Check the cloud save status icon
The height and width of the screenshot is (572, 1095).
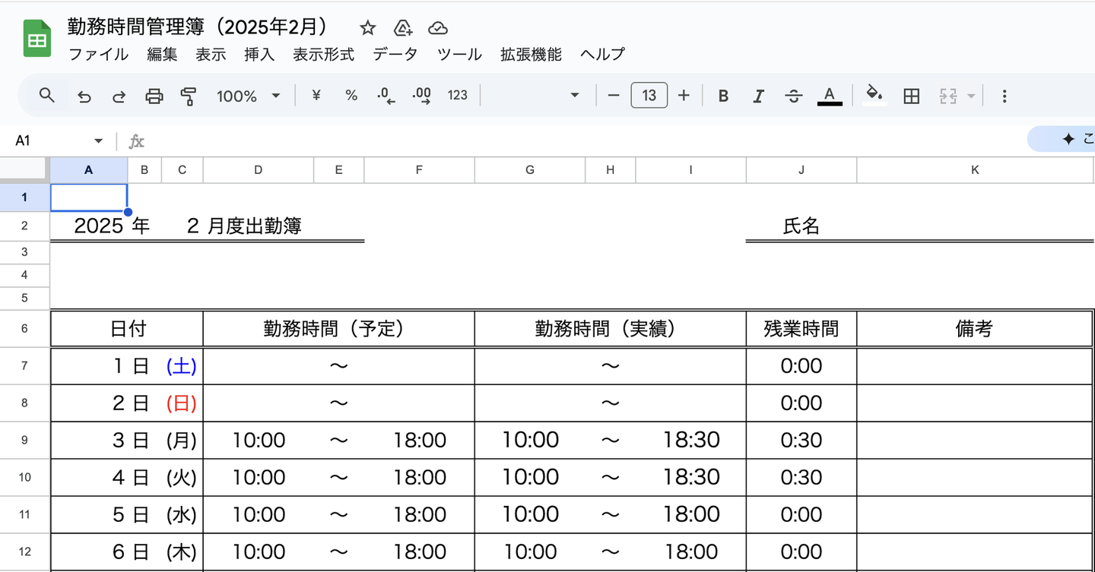438,28
